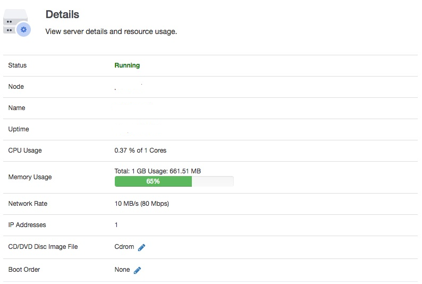
Task: Click the memory Total: 1 GB usage text
Action: point(157,171)
